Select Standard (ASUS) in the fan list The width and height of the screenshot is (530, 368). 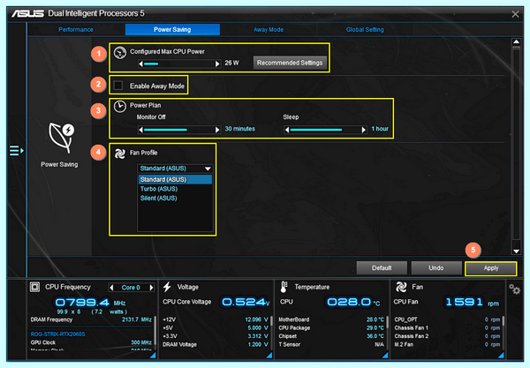pos(175,179)
